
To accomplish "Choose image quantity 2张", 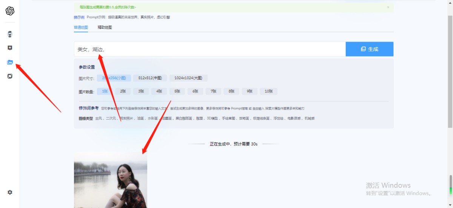I will [x=123, y=91].
